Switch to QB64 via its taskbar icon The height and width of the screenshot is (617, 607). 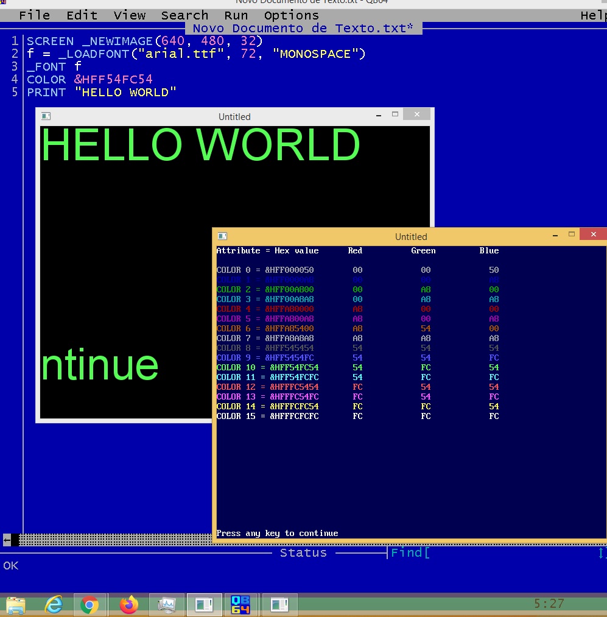click(240, 605)
